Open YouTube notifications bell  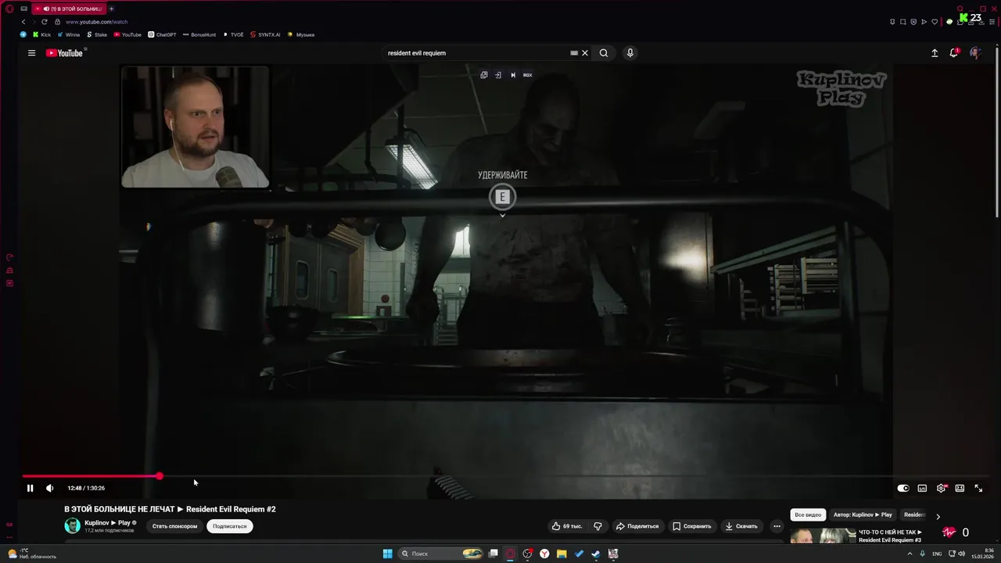coord(954,53)
